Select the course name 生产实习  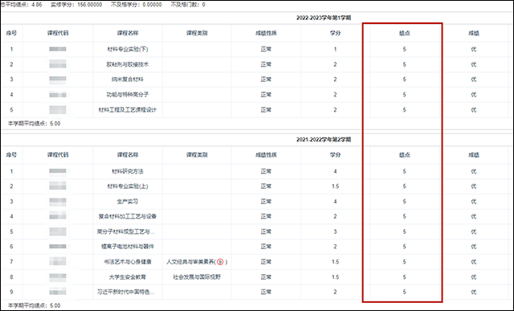(x=128, y=202)
